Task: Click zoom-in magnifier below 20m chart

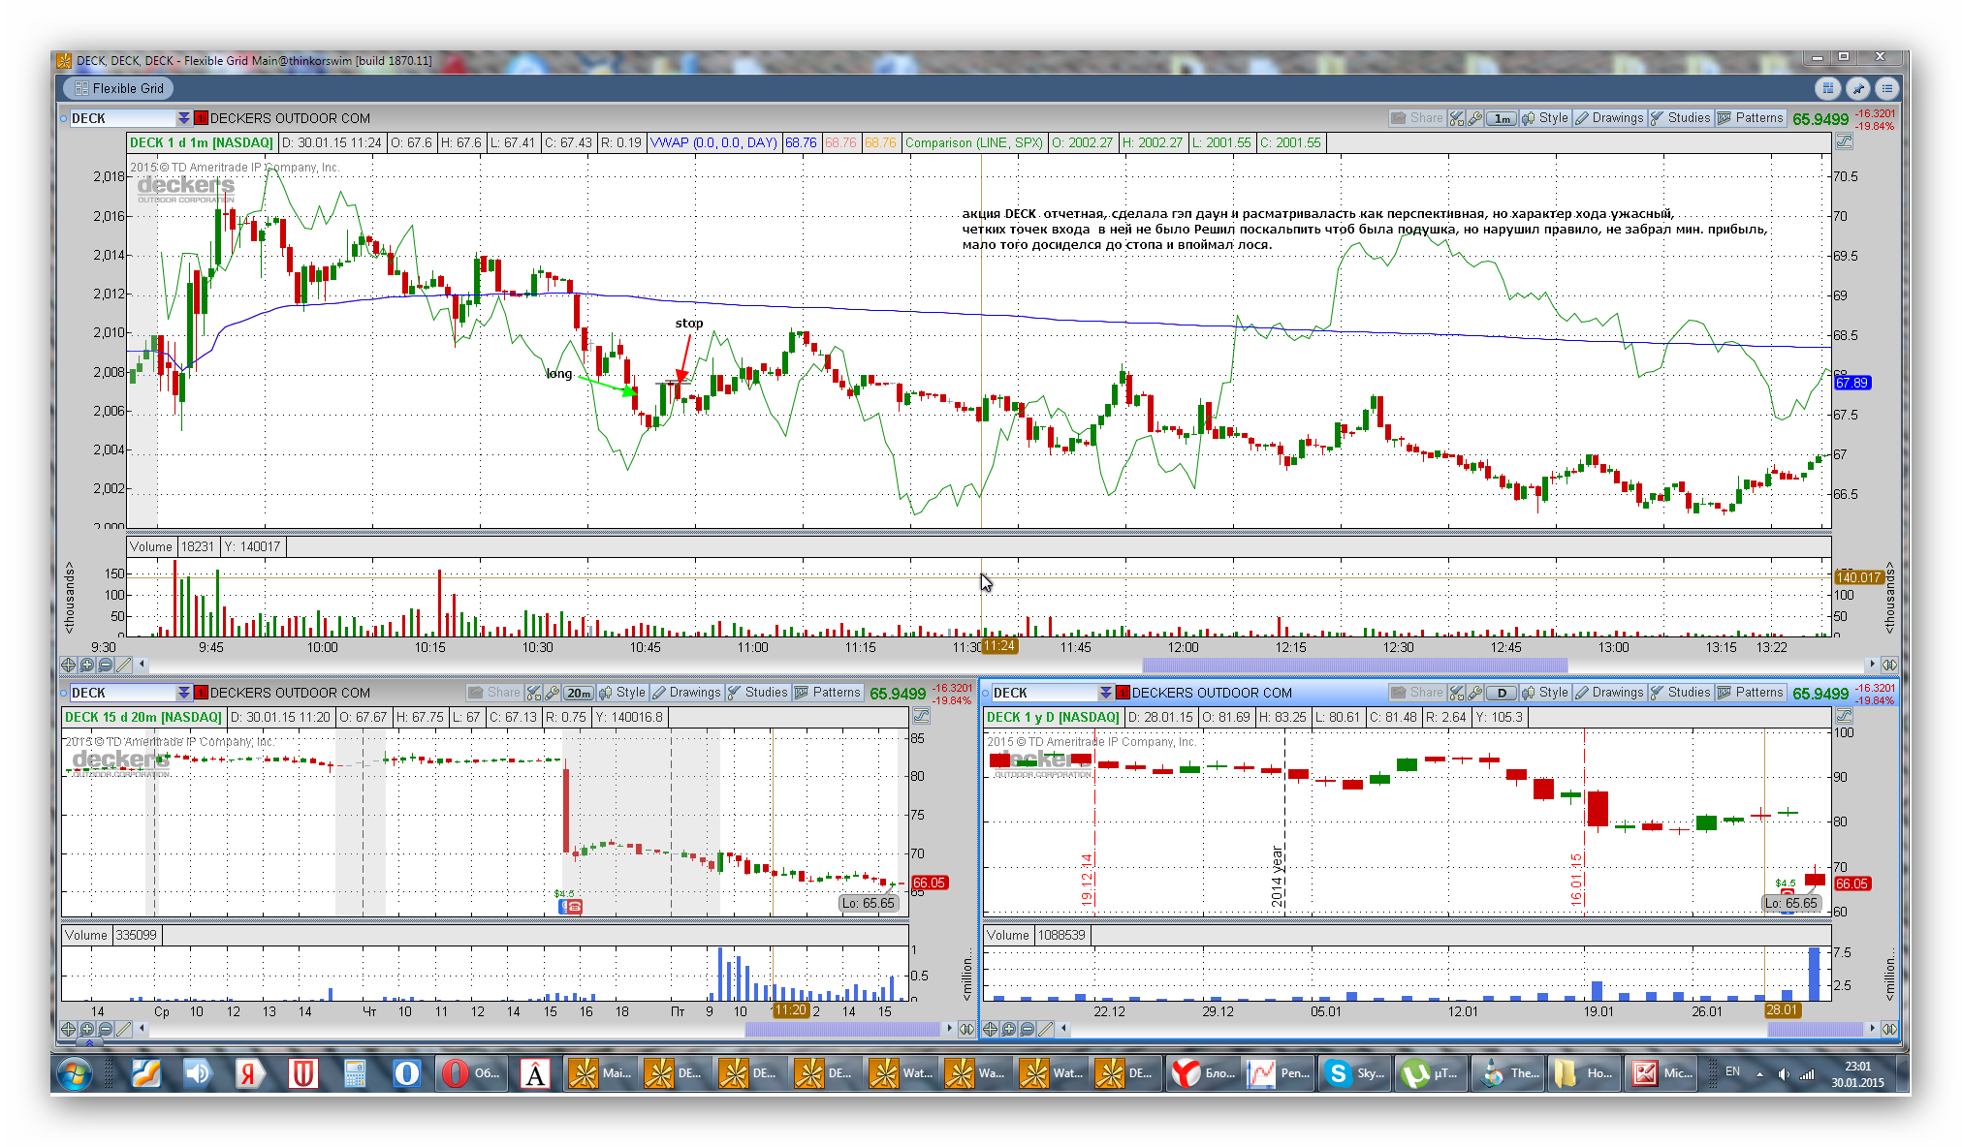Action: pyautogui.click(x=86, y=1029)
